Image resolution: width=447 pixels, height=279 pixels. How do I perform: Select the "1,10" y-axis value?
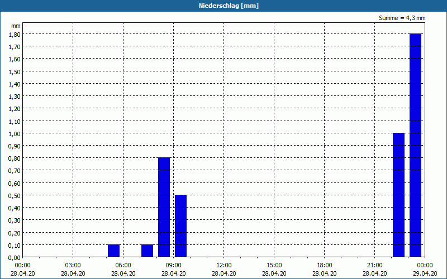pyautogui.click(x=15, y=121)
